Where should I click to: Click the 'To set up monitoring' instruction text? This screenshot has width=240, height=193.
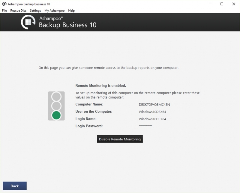click(x=137, y=95)
